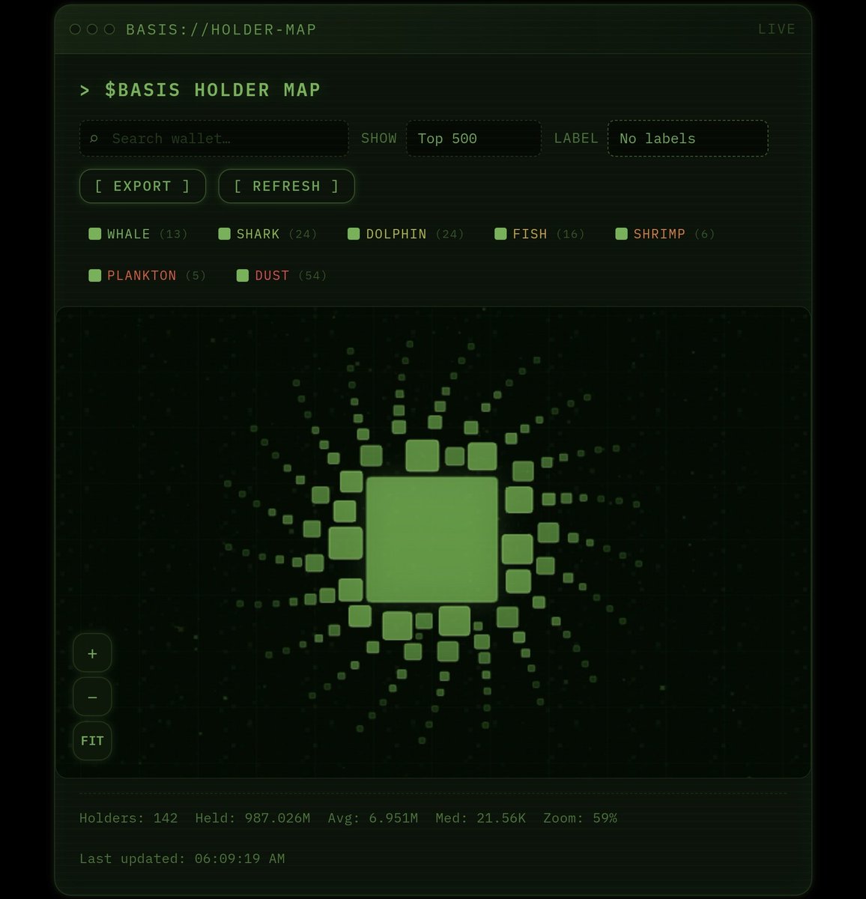Click the WHALE (13) legend label
866x899 pixels.
tap(147, 234)
